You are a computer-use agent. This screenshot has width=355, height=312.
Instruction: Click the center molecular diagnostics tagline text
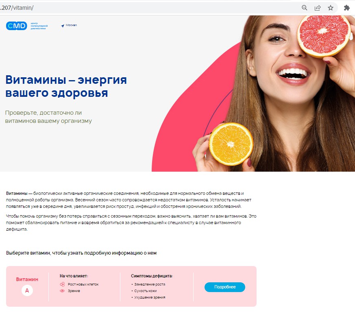(x=39, y=26)
